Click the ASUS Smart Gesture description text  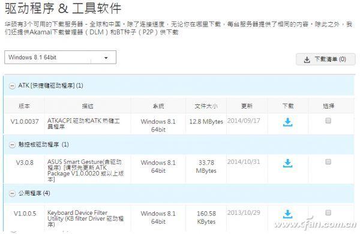[x=85, y=170]
